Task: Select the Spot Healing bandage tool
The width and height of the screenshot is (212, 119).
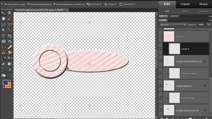Action: tap(10, 47)
